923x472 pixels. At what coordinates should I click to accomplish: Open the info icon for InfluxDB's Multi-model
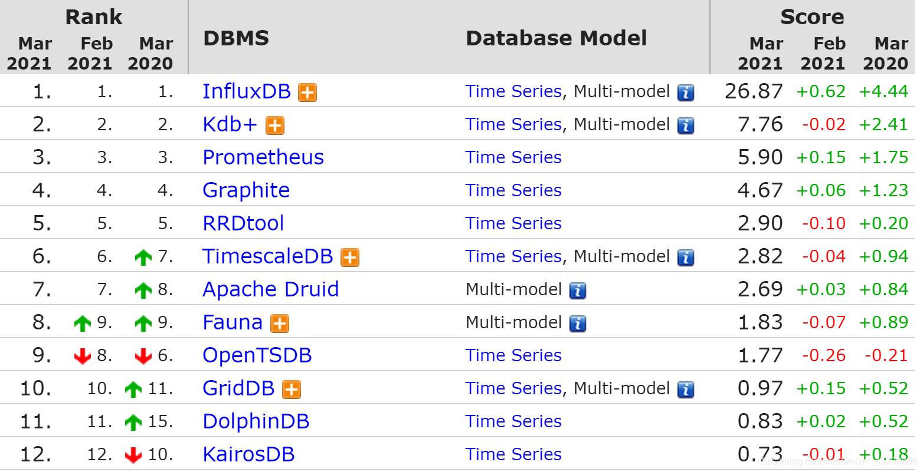686,92
